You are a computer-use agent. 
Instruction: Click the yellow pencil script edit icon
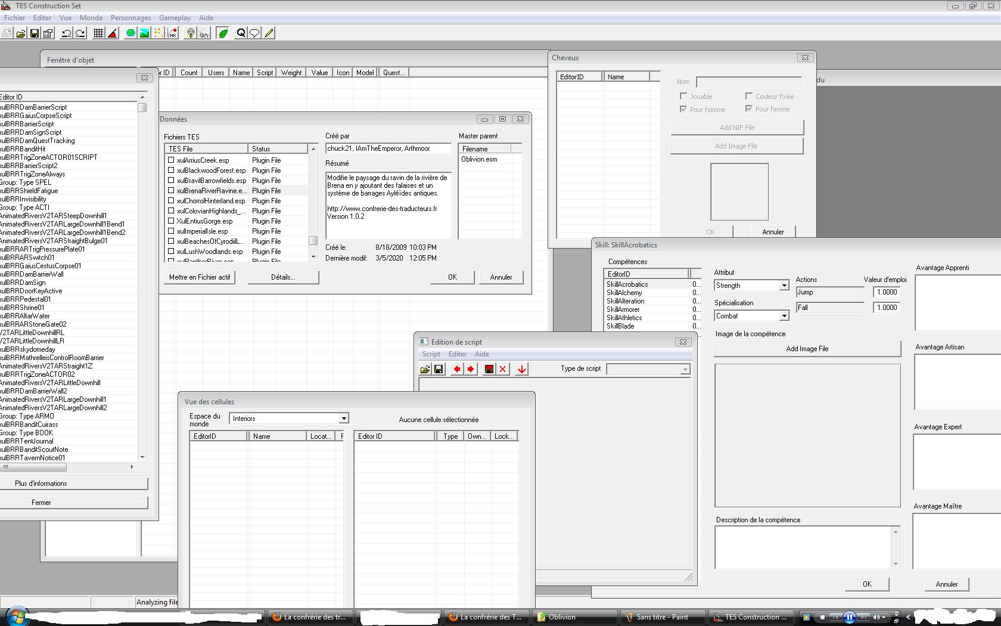pos(269,33)
